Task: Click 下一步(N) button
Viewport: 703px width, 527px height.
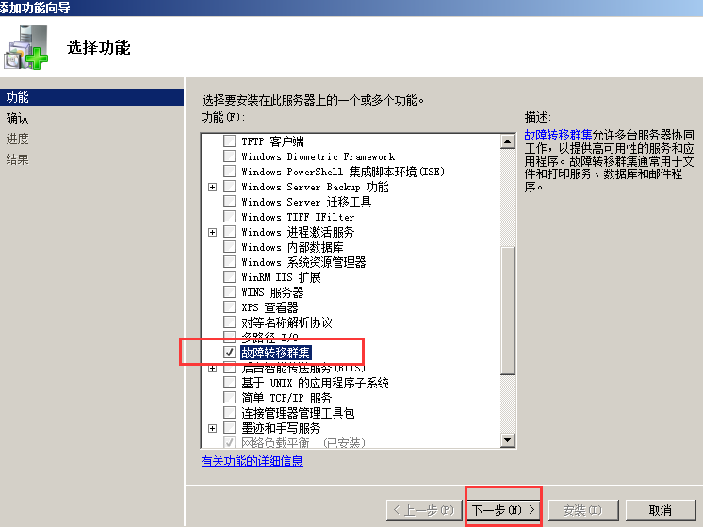Action: pyautogui.click(x=503, y=510)
